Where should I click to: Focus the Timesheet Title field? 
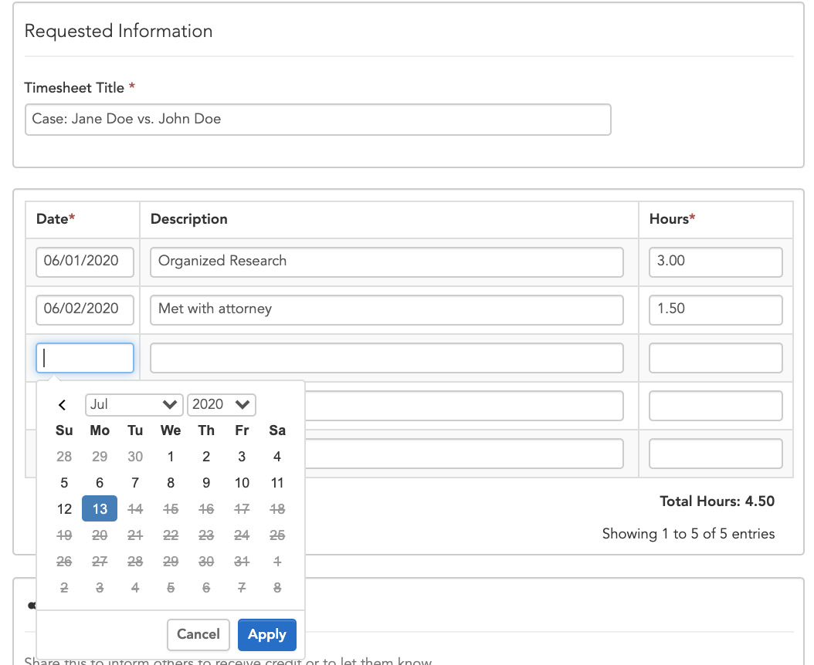coord(317,120)
